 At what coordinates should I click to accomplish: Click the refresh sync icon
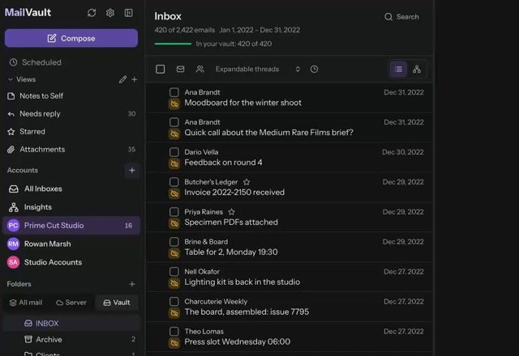pos(92,13)
